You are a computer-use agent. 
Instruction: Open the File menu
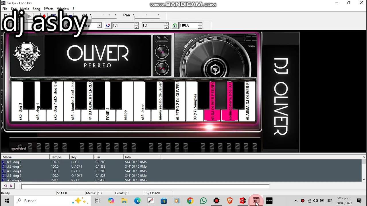(x=5, y=9)
